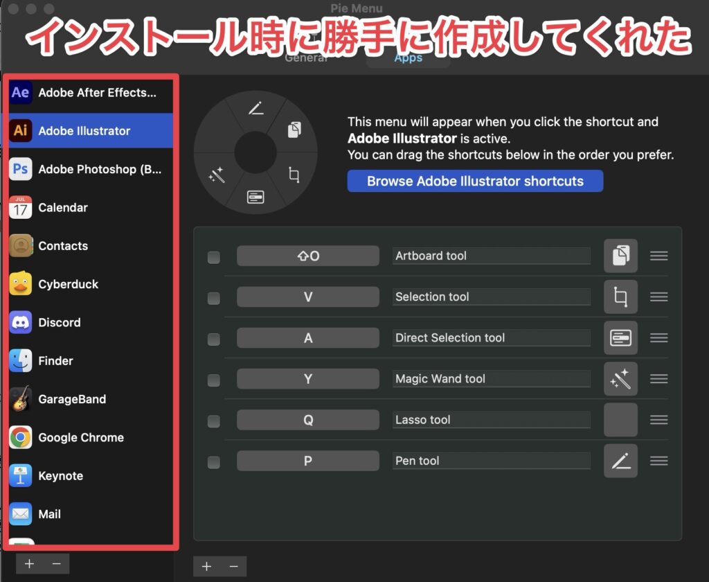Add a shortcut with the plus button below the shortcut list
709x582 pixels.
point(206,566)
